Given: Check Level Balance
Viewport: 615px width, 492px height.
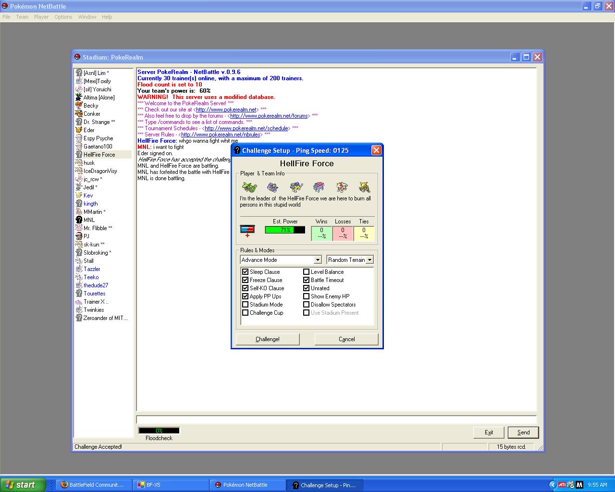Looking at the screenshot, I should click(306, 272).
